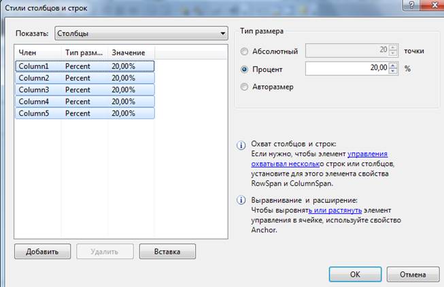This screenshot has width=444, height=287.
Task: Select the Авторазмер radio button
Action: (x=244, y=87)
